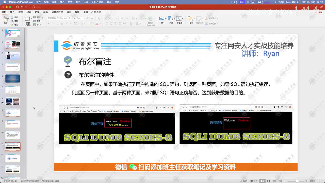
Task: Insert a text box with 文本框
Action: pos(179,20)
